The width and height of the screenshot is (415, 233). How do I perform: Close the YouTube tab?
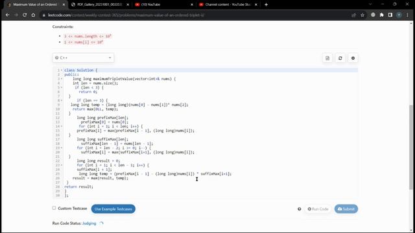point(192,5)
